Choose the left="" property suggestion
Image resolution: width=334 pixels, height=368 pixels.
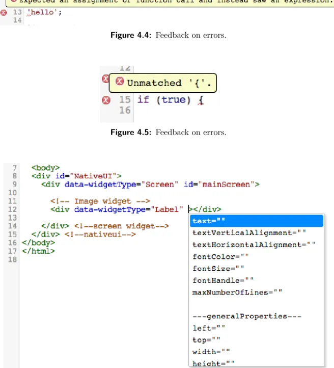coord(257,328)
